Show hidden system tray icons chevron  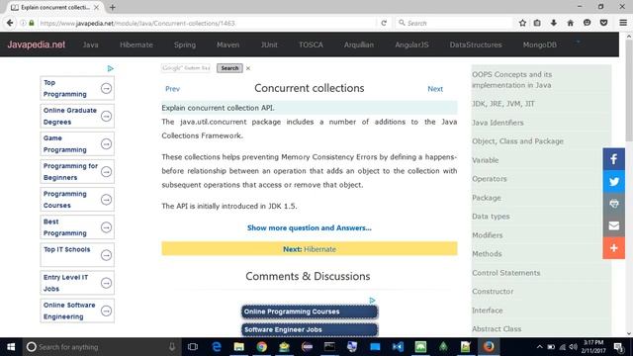540,347
